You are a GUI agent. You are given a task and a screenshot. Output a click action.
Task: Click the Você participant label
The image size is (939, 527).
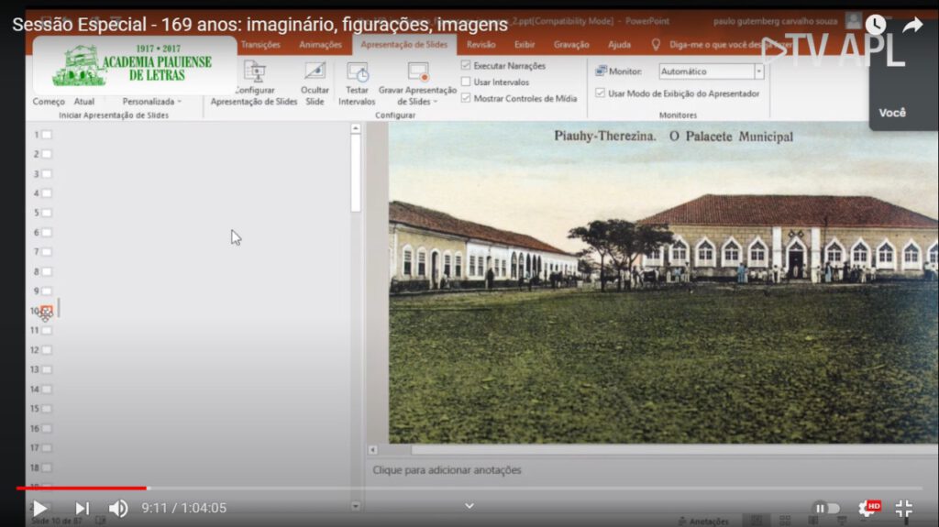892,113
